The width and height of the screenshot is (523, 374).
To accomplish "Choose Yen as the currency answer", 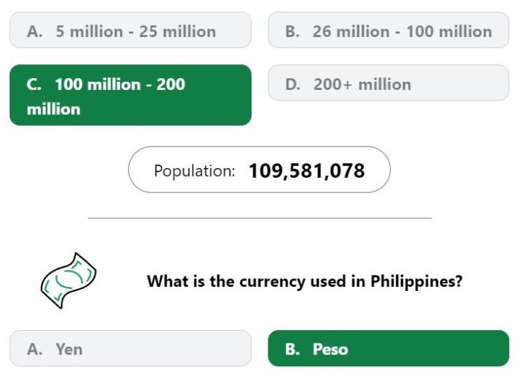I will [130, 348].
